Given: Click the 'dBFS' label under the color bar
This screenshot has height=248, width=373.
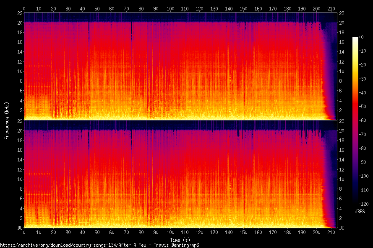Looking at the screenshot, I should click(x=360, y=212).
